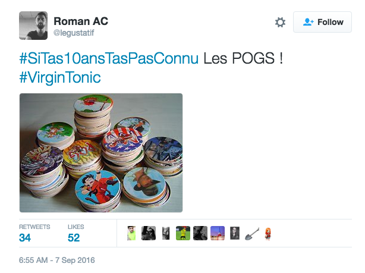
Task: Open the liker avatar with green shirt
Action: [x=131, y=233]
